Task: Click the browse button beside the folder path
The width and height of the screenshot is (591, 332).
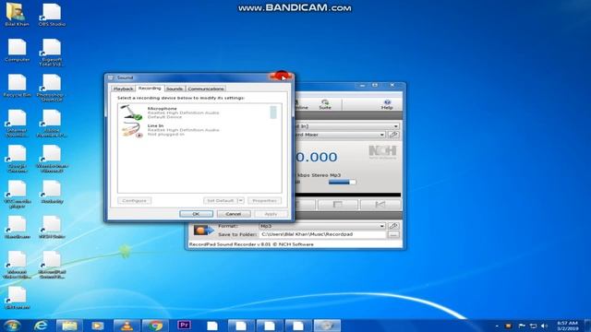Action: click(x=393, y=234)
